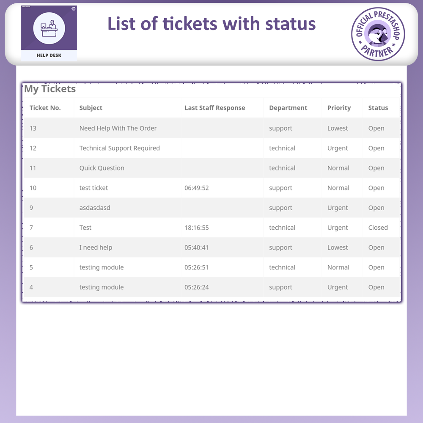Select the 'testing module' ticket numbered 5
423x423 pixels.
[101, 267]
